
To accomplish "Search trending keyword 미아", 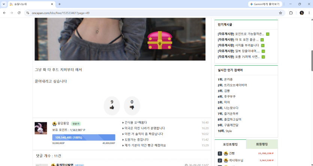I will click(227, 102).
